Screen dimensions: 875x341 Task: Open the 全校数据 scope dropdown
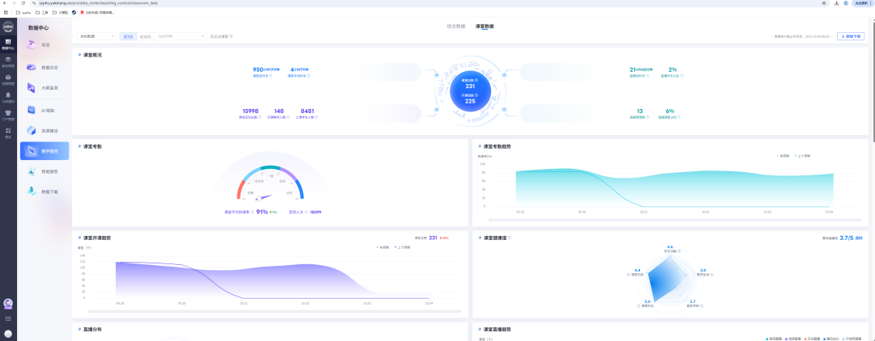(x=96, y=36)
